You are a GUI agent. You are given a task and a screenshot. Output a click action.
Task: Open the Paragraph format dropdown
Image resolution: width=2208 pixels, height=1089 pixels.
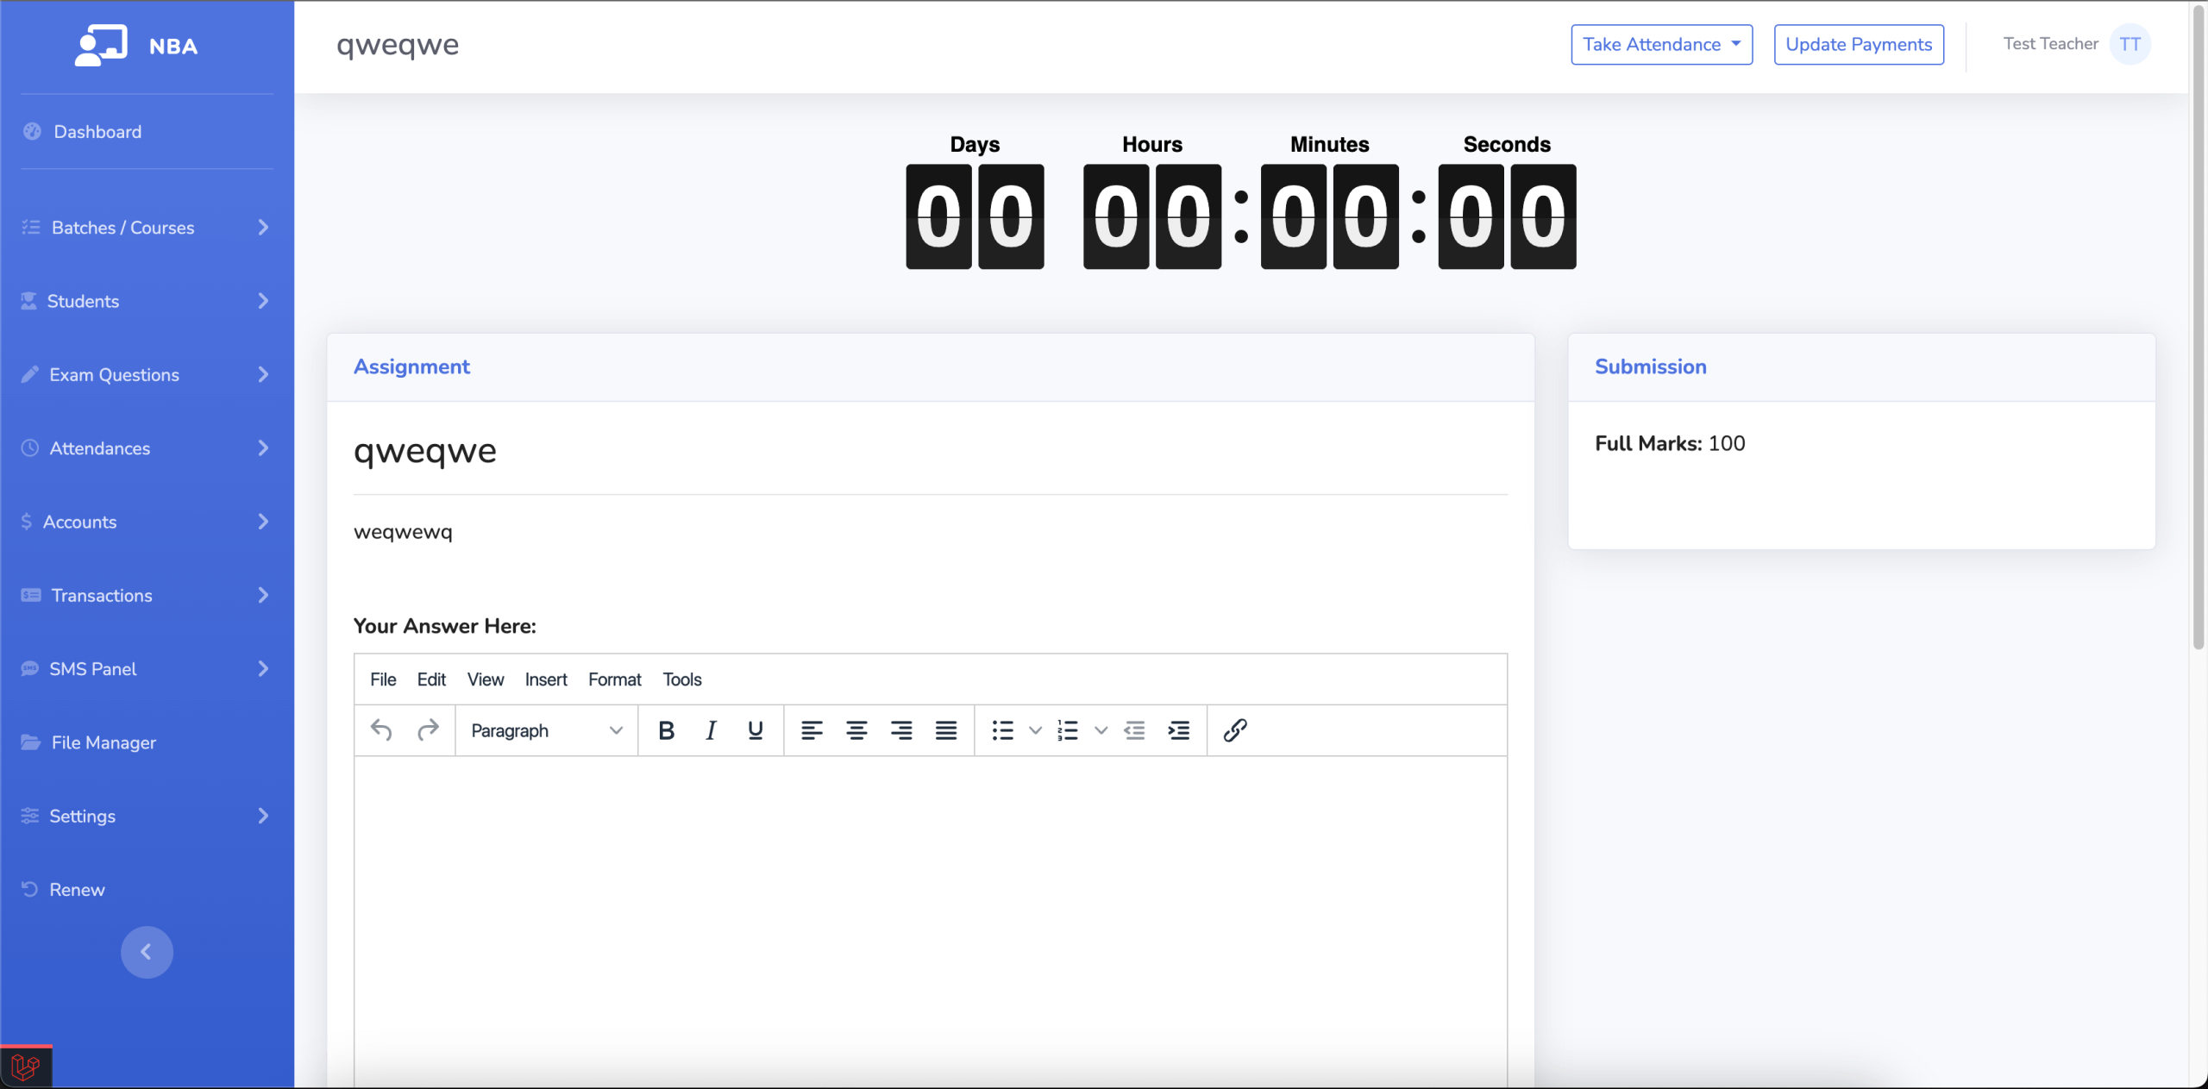[546, 730]
